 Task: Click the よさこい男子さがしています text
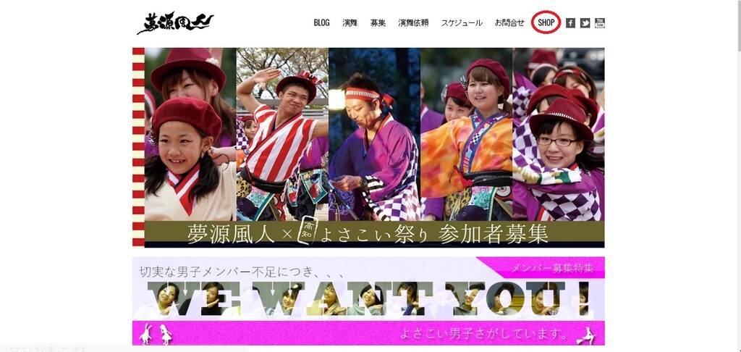[483, 334]
